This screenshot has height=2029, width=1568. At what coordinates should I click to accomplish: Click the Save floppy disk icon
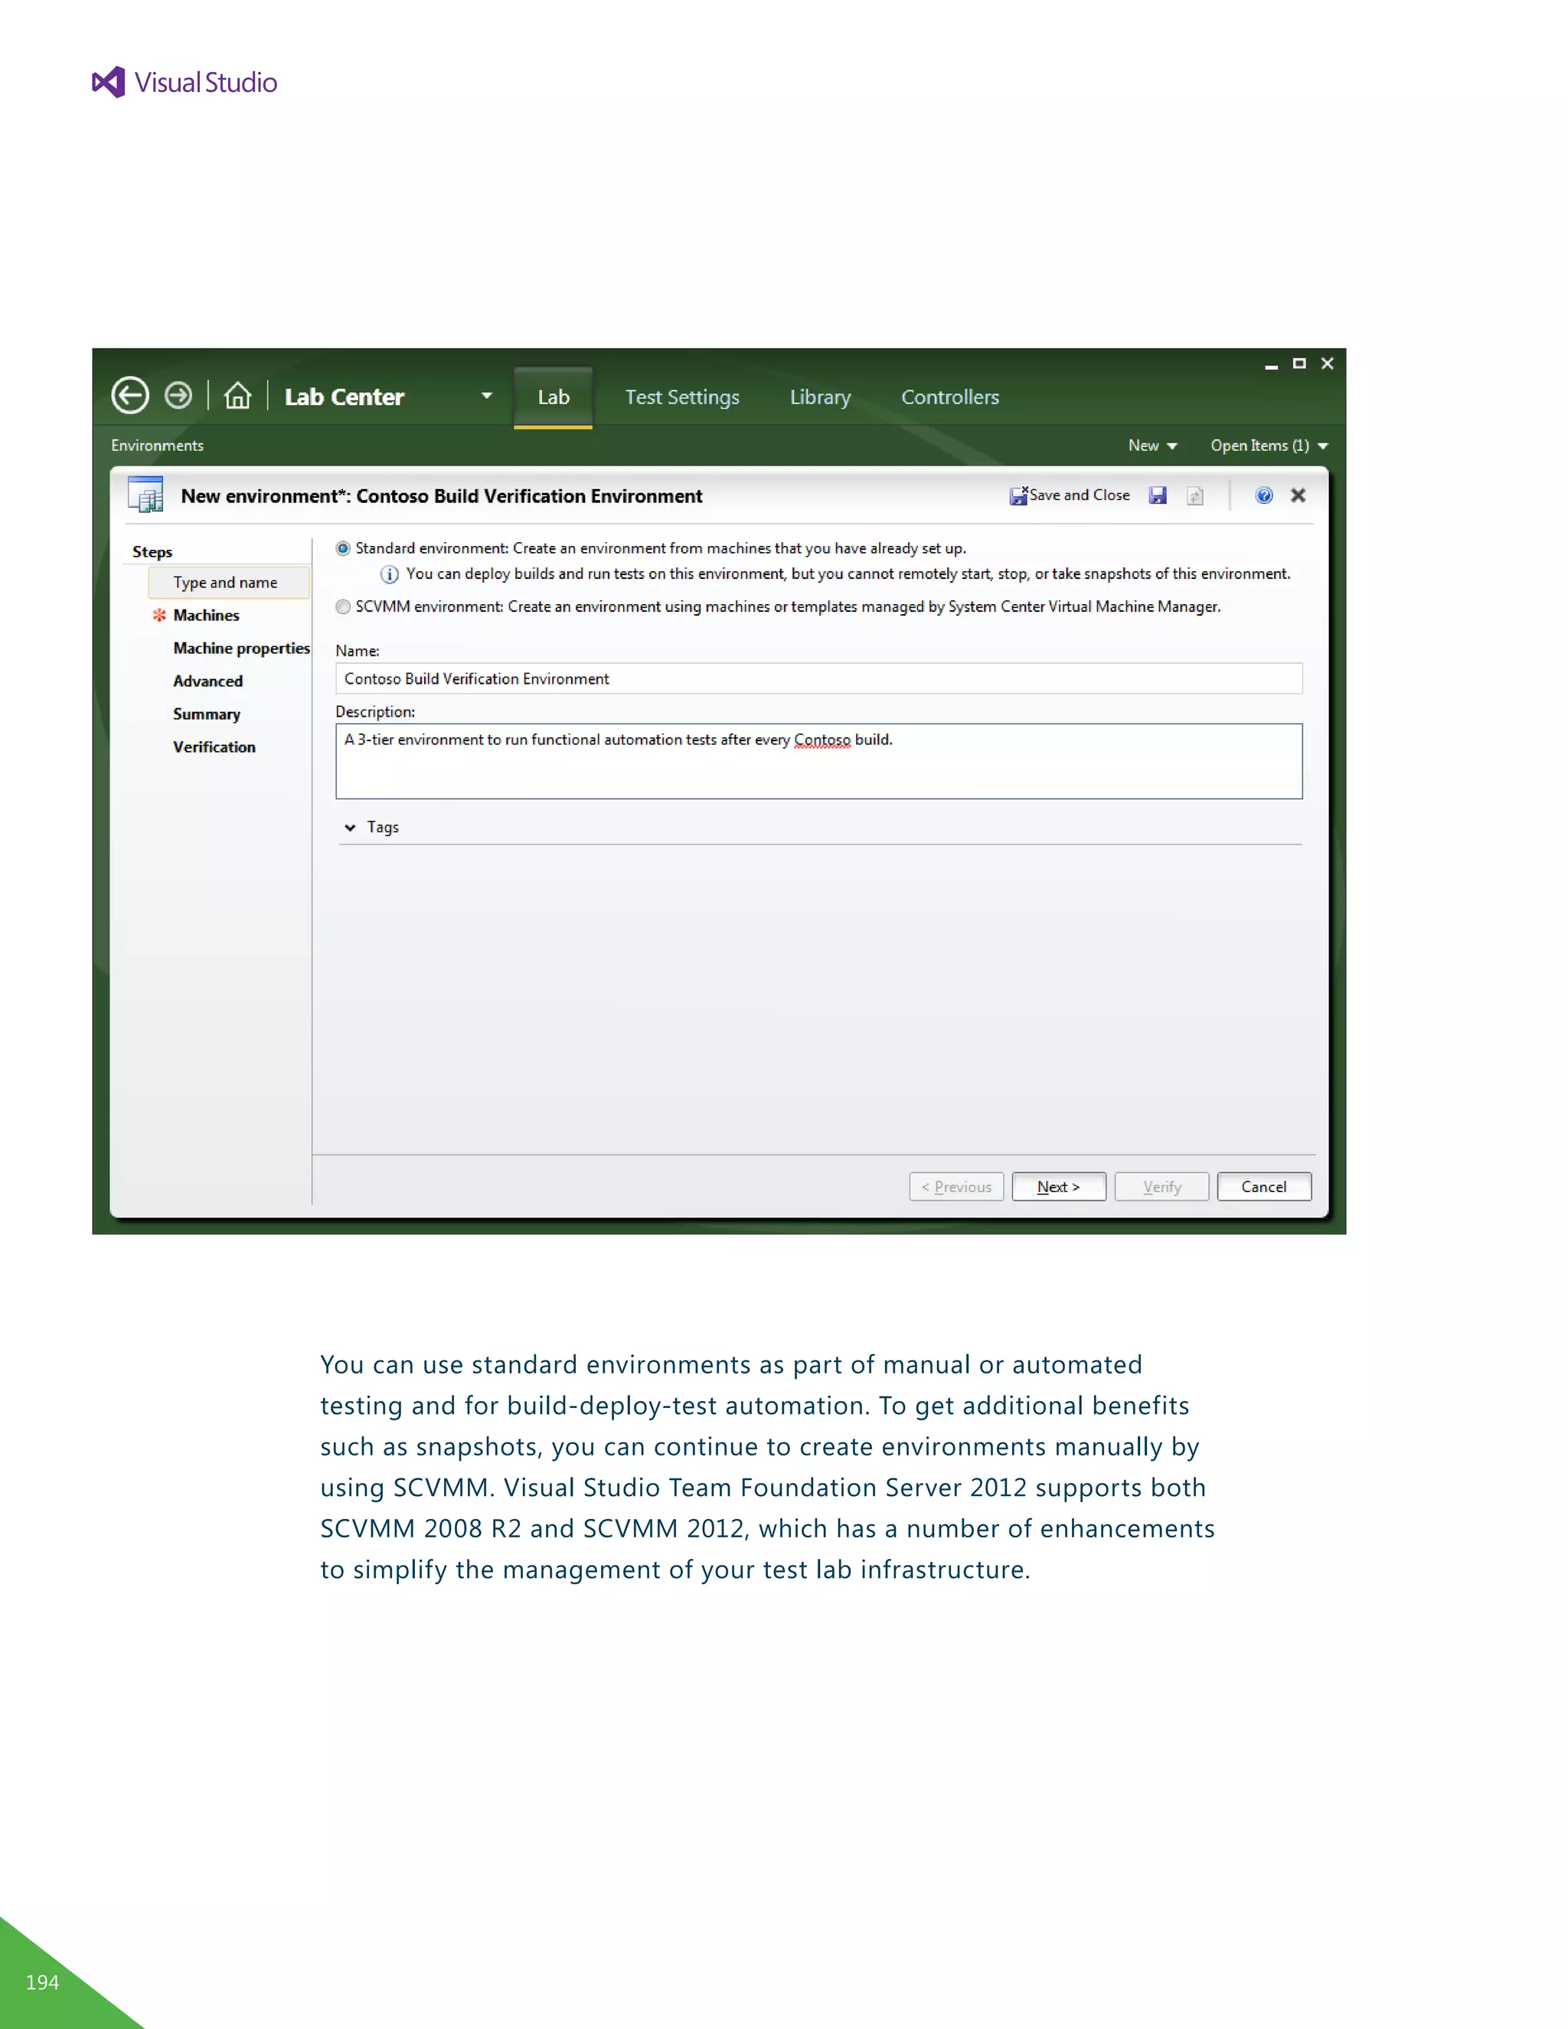(x=1158, y=495)
